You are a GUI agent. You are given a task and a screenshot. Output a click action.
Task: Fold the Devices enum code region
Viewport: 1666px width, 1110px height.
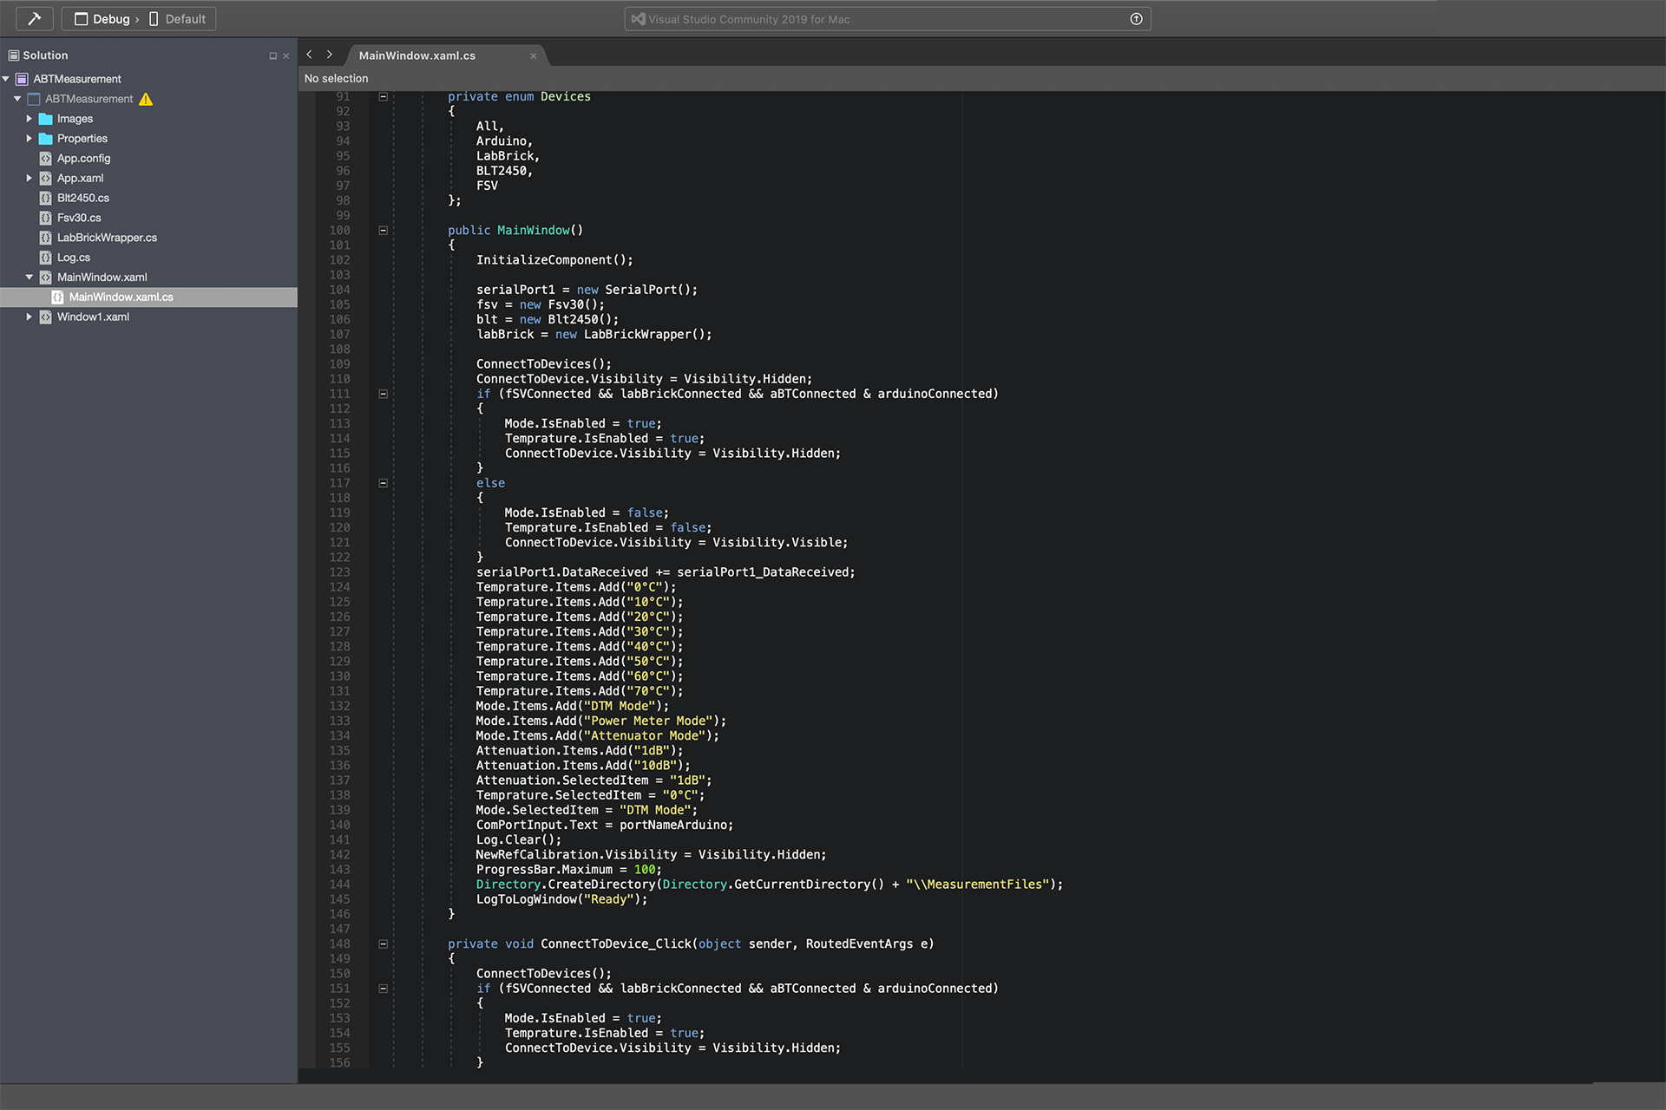coord(383,96)
